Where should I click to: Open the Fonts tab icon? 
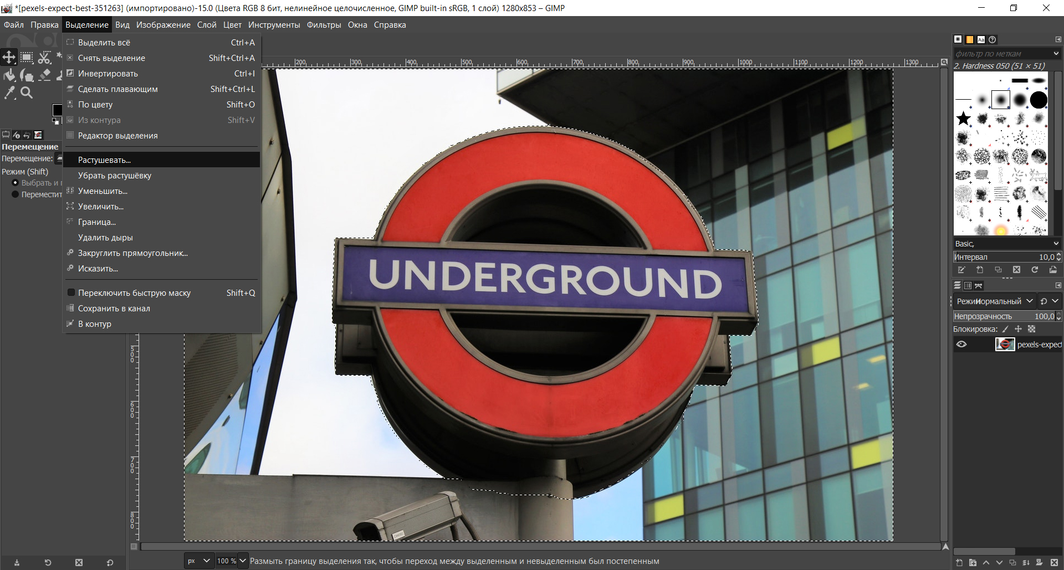(x=981, y=39)
